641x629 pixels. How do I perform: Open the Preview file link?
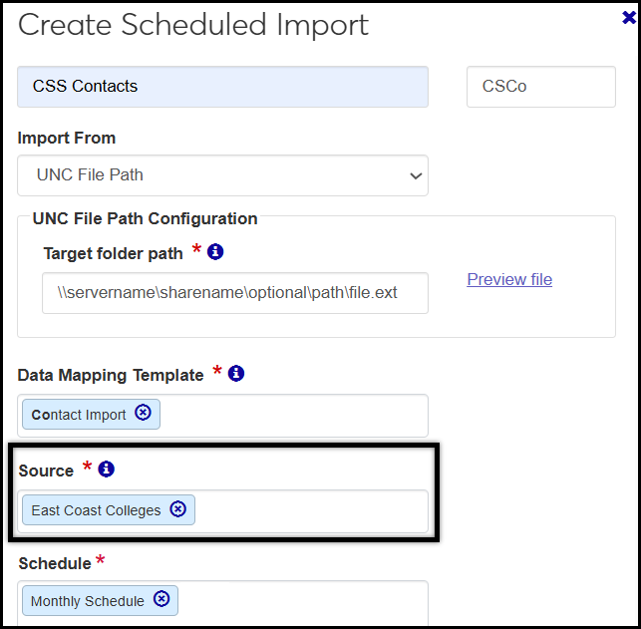(509, 279)
